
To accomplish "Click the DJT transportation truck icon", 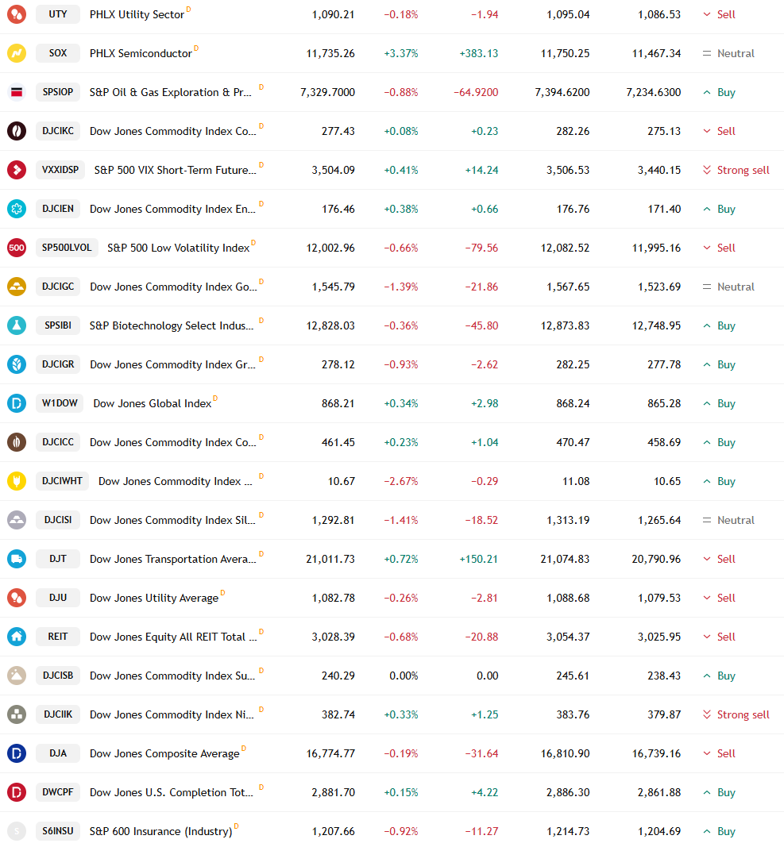I will (x=17, y=559).
